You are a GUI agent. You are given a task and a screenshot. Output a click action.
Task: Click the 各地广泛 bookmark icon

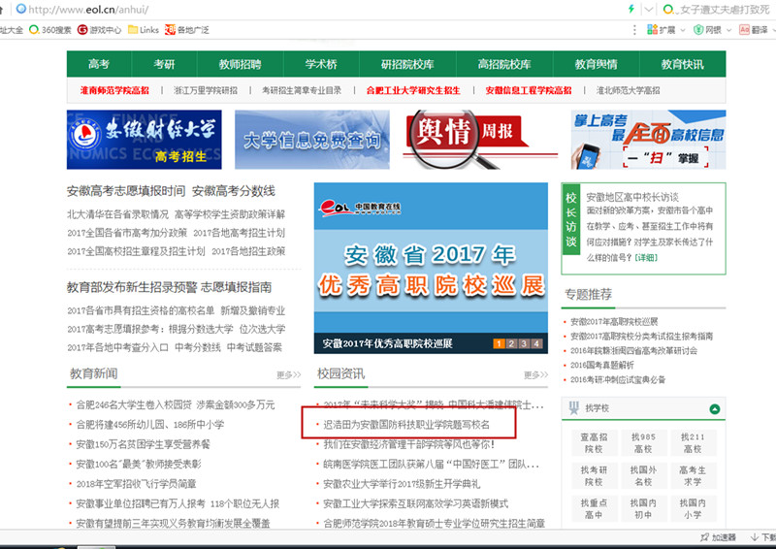171,30
